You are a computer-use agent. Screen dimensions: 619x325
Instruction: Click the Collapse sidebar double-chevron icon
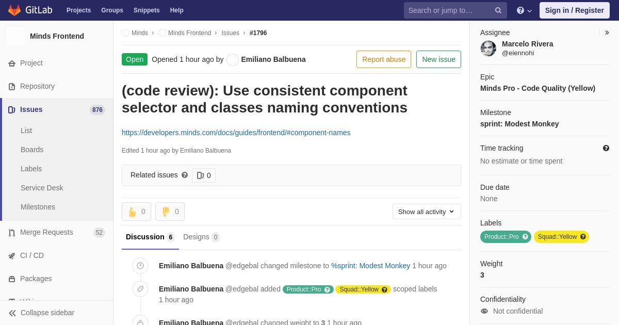click(x=12, y=313)
